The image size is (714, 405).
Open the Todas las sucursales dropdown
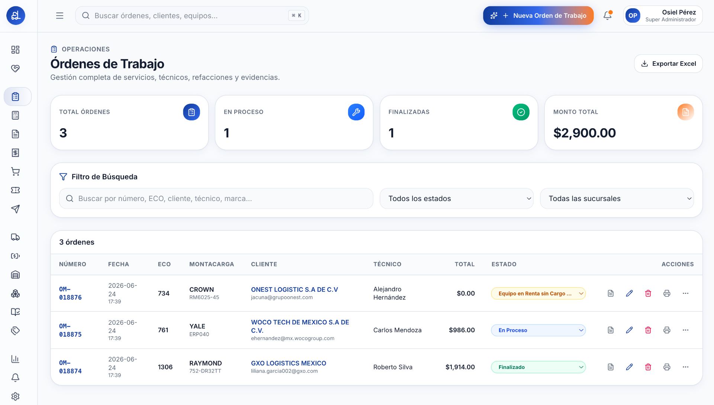617,198
